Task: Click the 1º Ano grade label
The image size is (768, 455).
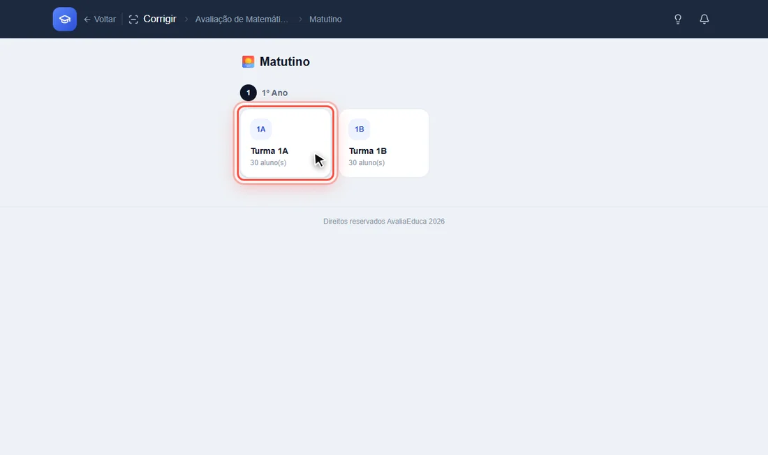Action: click(275, 93)
